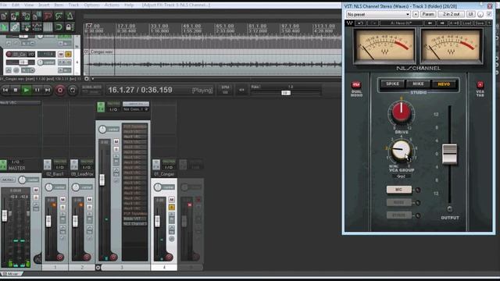Click Go to start transport button
The image size is (500, 281).
tap(5, 91)
